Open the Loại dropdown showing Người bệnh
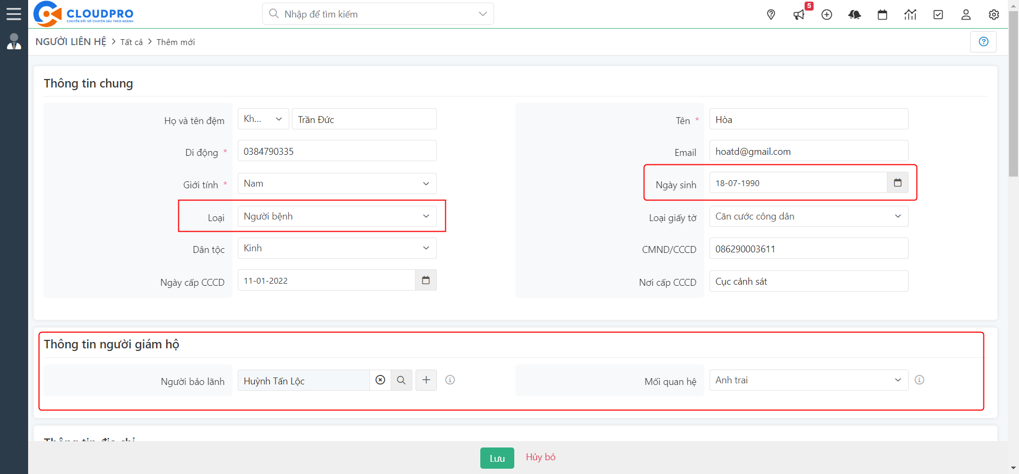This screenshot has height=474, width=1019. coord(337,216)
